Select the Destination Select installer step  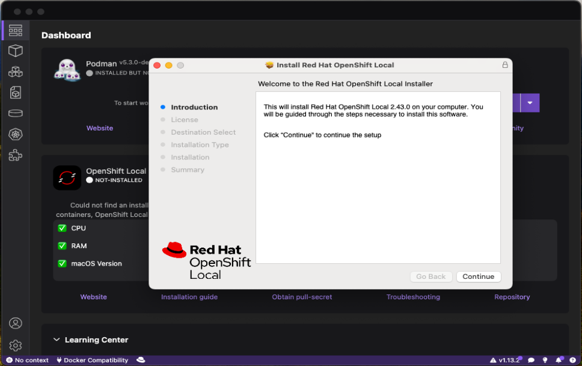click(203, 132)
